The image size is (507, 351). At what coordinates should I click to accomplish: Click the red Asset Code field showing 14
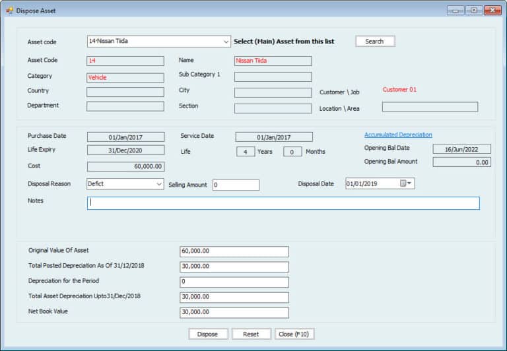[125, 61]
